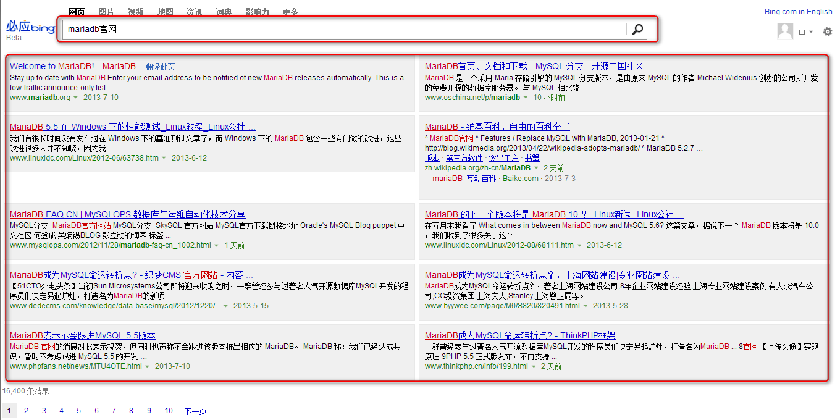
Task: Open dropdown arrow beside linuxidc 63738.htm URL
Action: (164, 158)
